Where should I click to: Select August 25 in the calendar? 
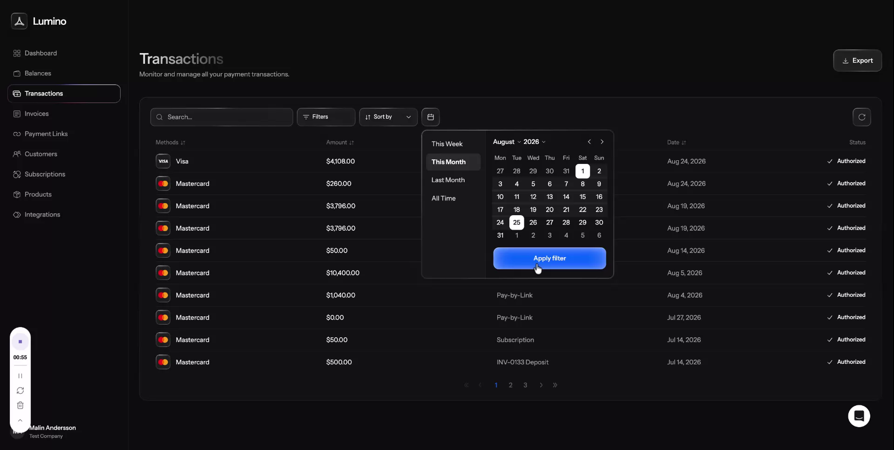tap(516, 223)
